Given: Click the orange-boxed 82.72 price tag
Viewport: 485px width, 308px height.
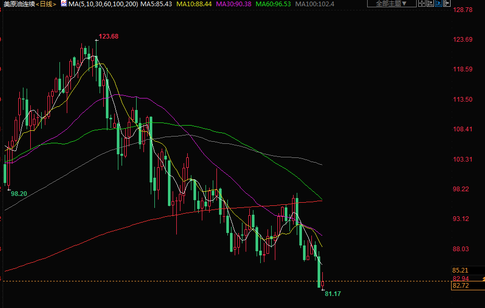Looking at the screenshot, I should (x=461, y=286).
